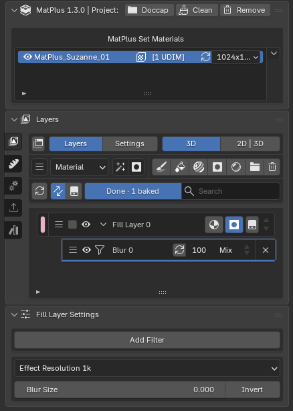The image size is (293, 411).
Task: Click the MatPlus stacked layers logo icon
Action: 25,10
